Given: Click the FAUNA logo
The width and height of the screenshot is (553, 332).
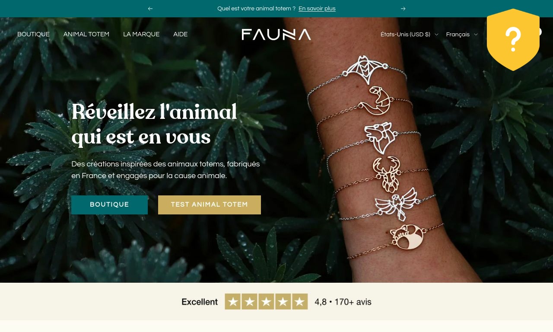Looking at the screenshot, I should (276, 35).
